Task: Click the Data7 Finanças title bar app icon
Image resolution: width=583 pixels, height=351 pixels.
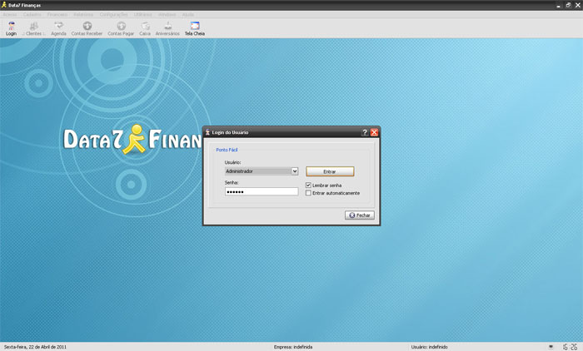Action: tap(4, 5)
